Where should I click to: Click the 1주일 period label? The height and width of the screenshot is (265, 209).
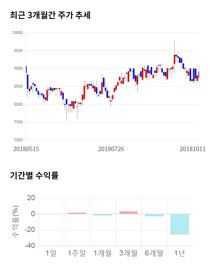[x=77, y=253]
